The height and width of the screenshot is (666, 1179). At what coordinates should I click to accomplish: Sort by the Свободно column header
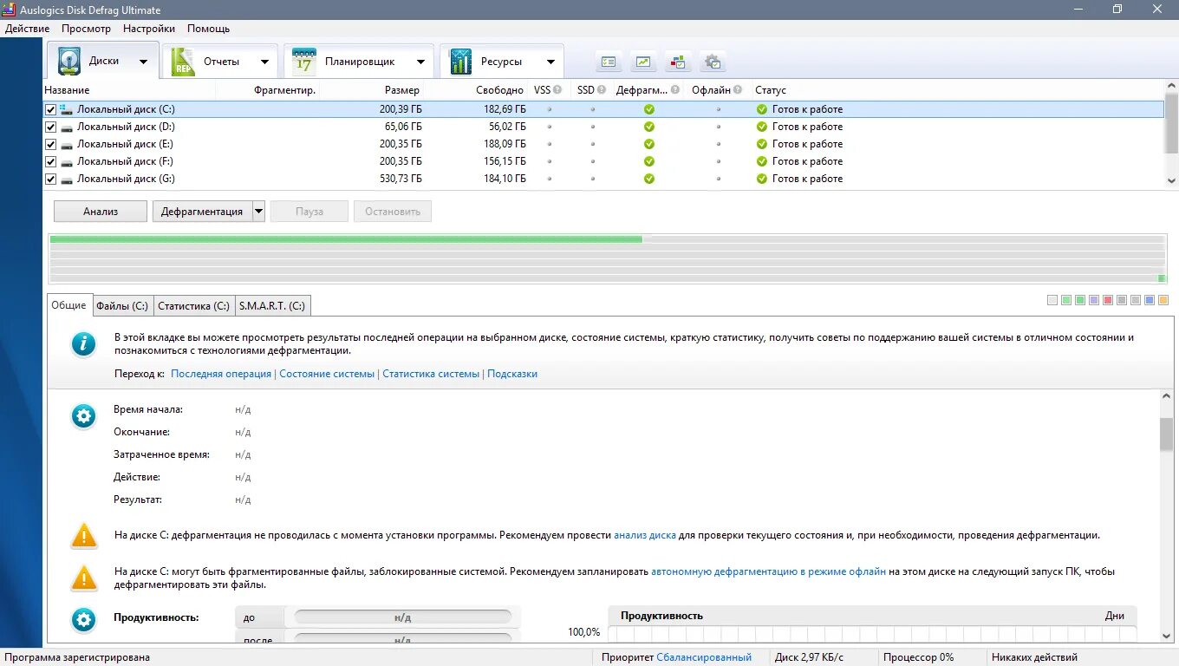point(499,90)
